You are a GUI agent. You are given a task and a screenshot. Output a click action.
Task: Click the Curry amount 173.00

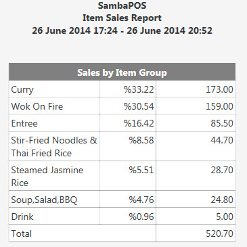[x=219, y=89]
